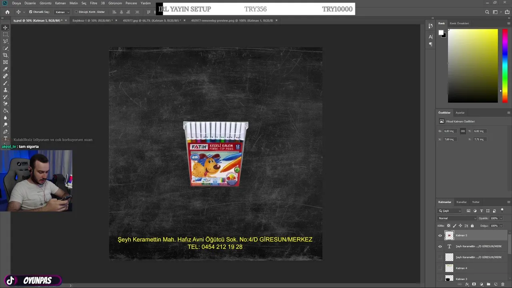Enable Dönüşt. Kontr. Göster checkbox
Image resolution: width=512 pixels, height=288 pixels.
tap(76, 12)
